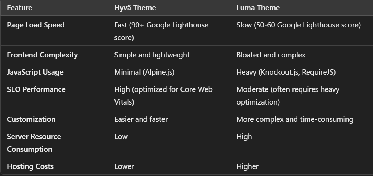Image resolution: width=373 pixels, height=176 pixels.
Task: Click the Hosting Costs row label
Action: [30, 166]
